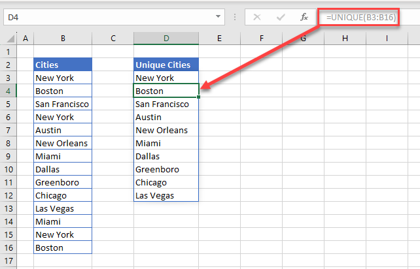
Task: Click the Enter checkmark icon in formula bar
Action: click(x=281, y=17)
